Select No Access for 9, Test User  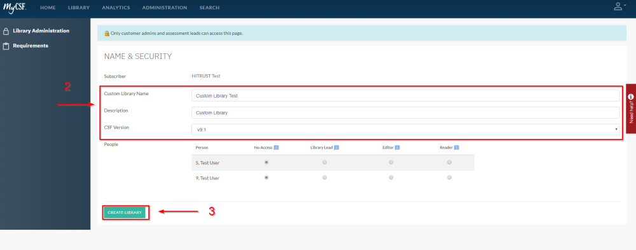pos(266,177)
